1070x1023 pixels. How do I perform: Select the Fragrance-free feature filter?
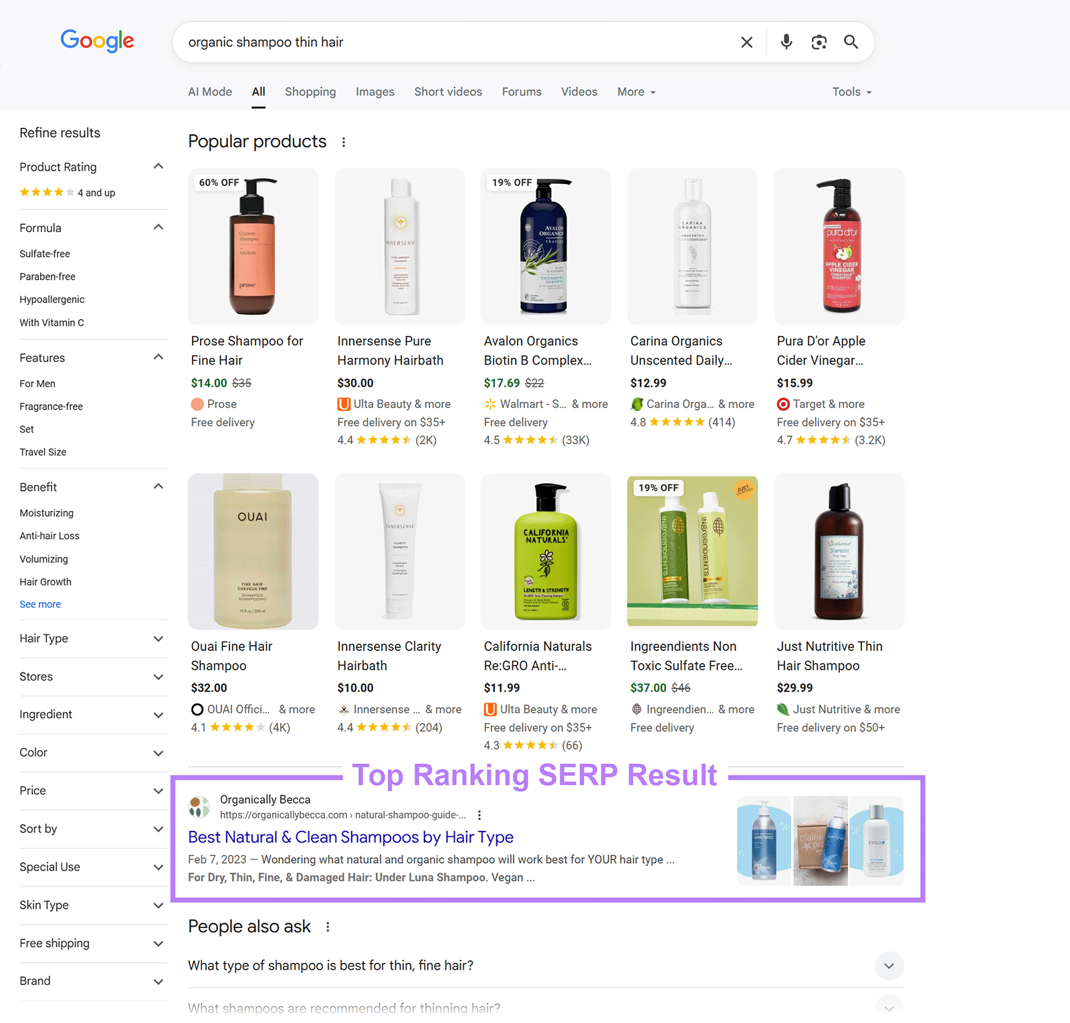[51, 406]
